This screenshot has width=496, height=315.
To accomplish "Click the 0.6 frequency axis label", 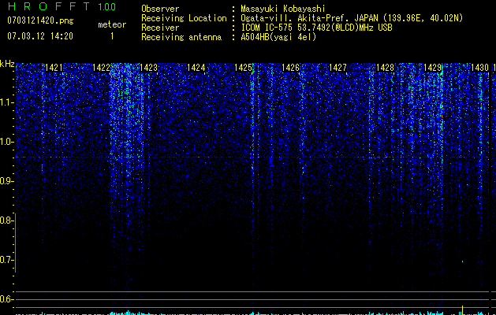I will pos(6,299).
